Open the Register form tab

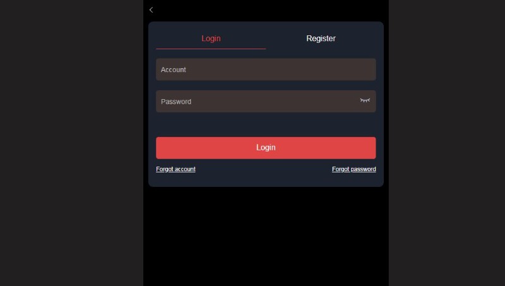pos(321,39)
